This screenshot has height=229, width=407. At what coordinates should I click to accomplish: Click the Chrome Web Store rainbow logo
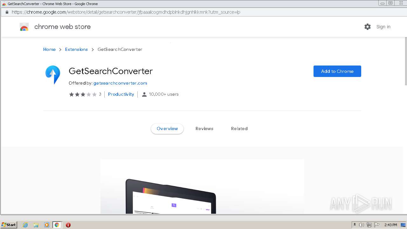(x=24, y=27)
